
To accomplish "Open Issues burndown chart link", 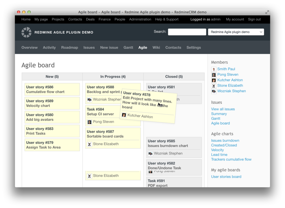I will pos(225,140).
